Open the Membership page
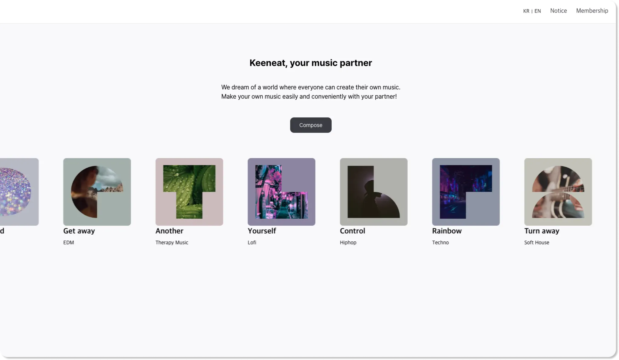The image size is (619, 360). coord(592,11)
